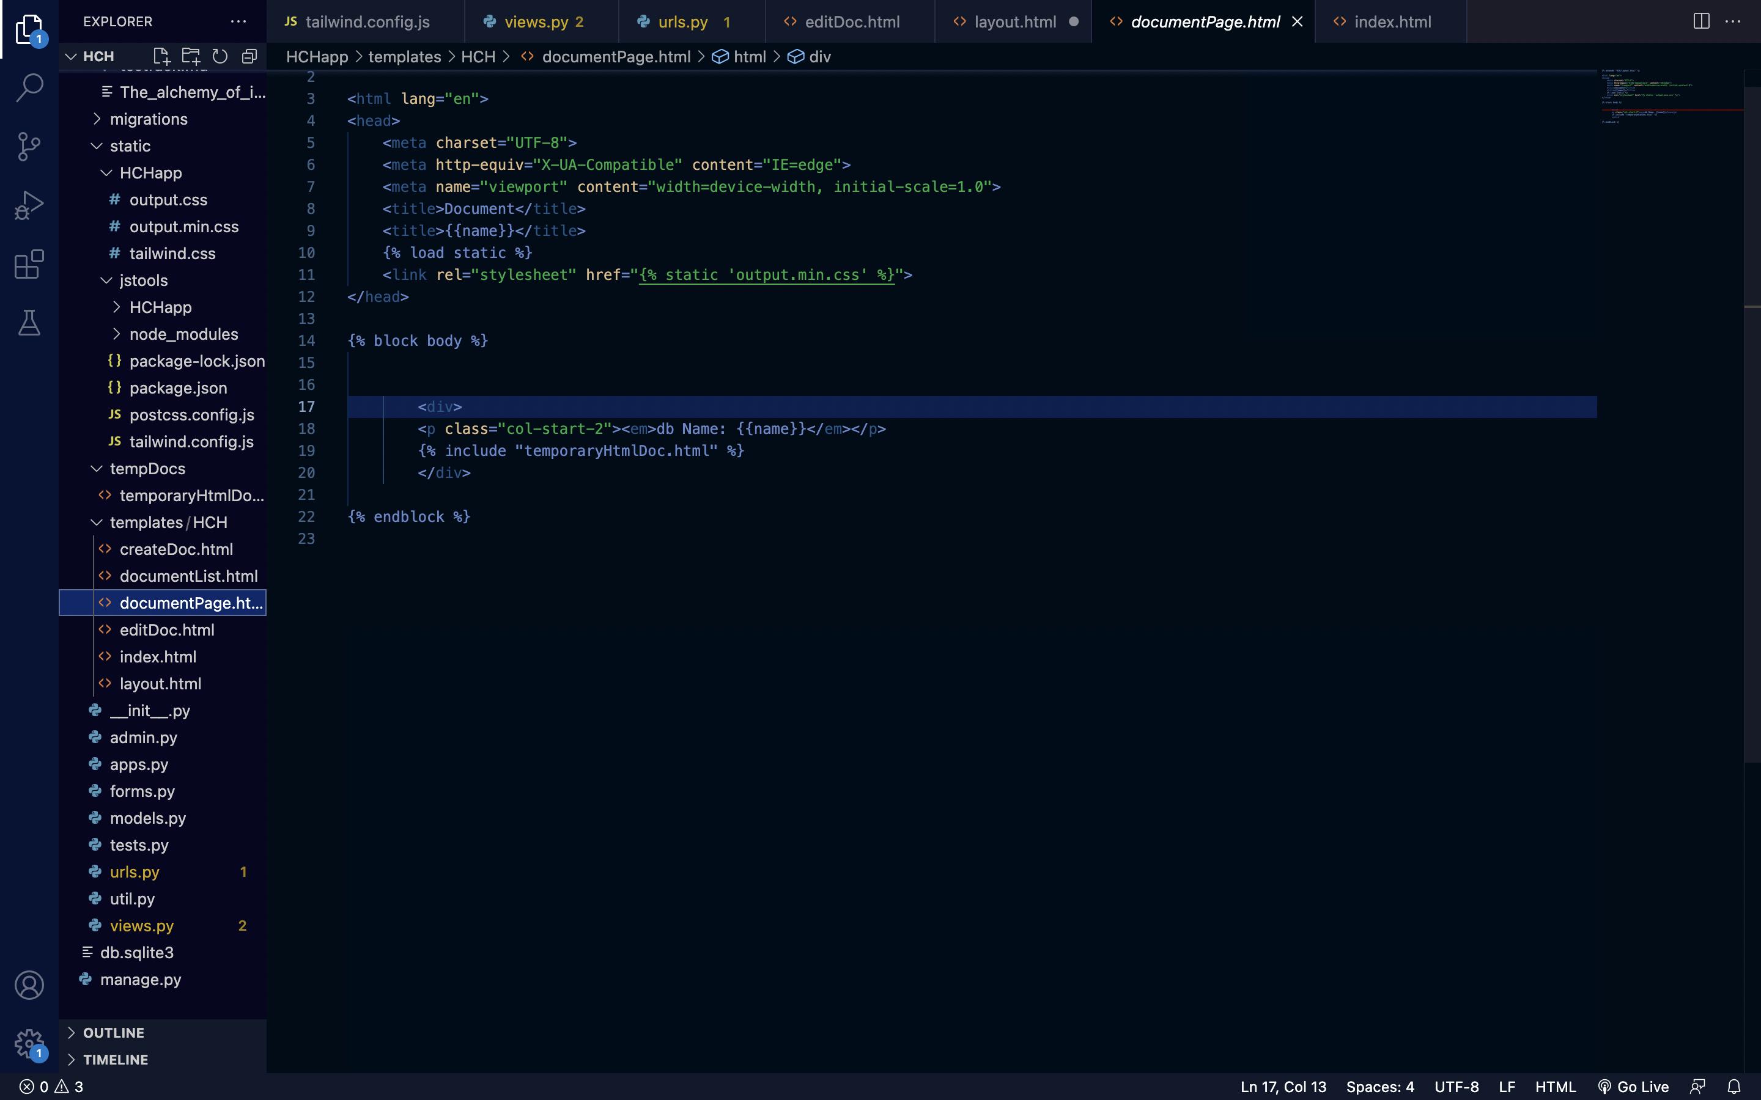Switch to the views.py tab
The image size is (1761, 1100).
[x=536, y=22]
